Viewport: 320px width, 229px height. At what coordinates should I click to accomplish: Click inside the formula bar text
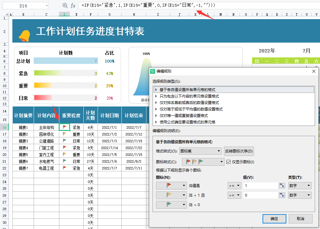(148, 5)
